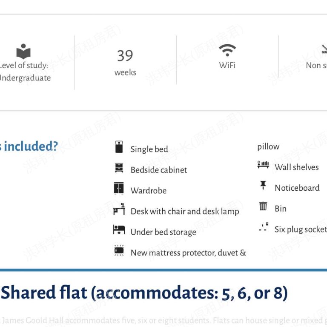Click the mattress protector icon
Viewport: 327px width, 327px height.
[x=119, y=251]
